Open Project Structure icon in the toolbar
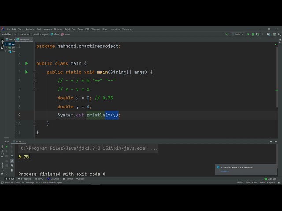Screen dimensions: 282x211 pos(268,34)
